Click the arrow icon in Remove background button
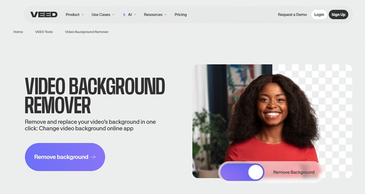Screen dimensions: 365x194 (x=93, y=157)
